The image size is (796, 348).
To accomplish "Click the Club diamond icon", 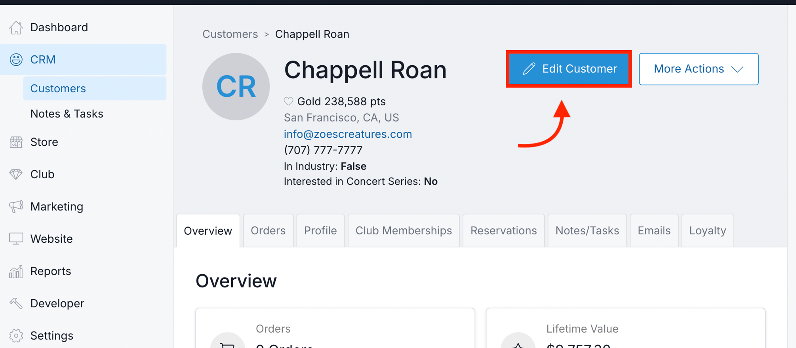I will pyautogui.click(x=16, y=174).
